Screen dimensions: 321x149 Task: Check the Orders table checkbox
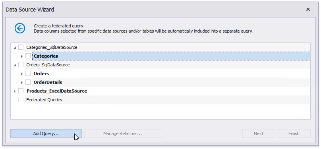(x=28, y=74)
